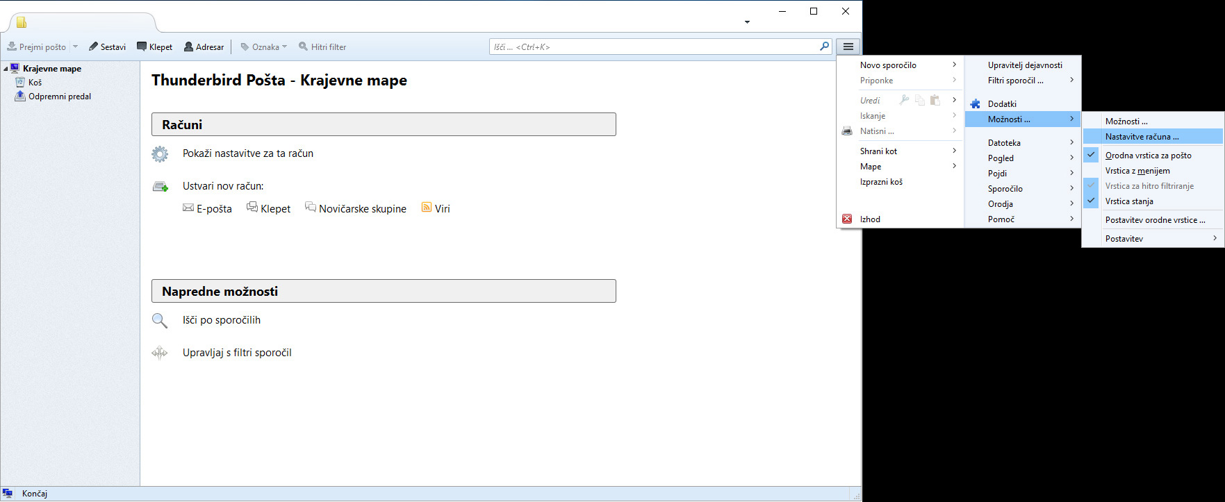The height and width of the screenshot is (502, 1225).
Task: Click the Dodatki puzzle piece icon
Action: (976, 103)
